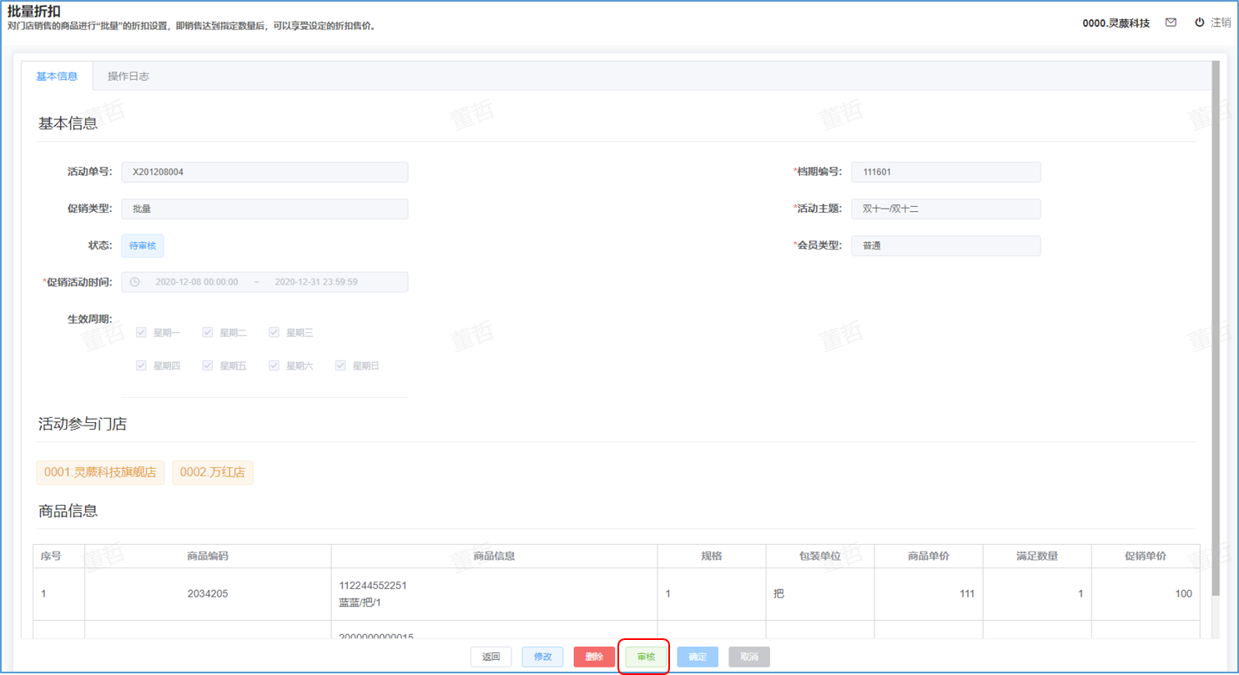The height and width of the screenshot is (675, 1239).
Task: Select the 0002.万红店 store tag
Action: click(213, 472)
